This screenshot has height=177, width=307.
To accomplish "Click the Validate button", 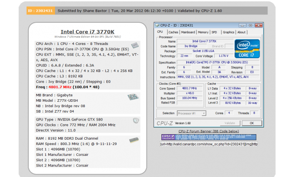I will pyautogui.click(x=230, y=123).
